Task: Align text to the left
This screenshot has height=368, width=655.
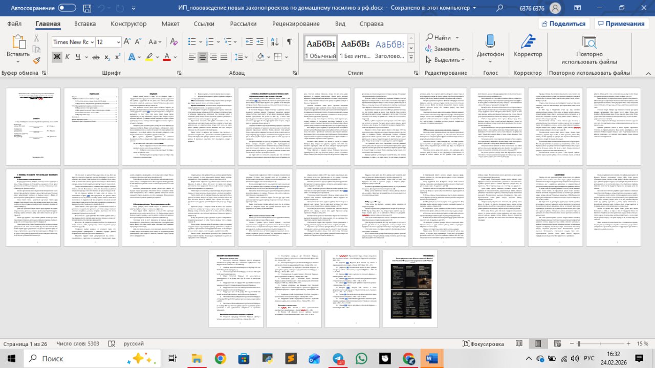Action: click(192, 57)
